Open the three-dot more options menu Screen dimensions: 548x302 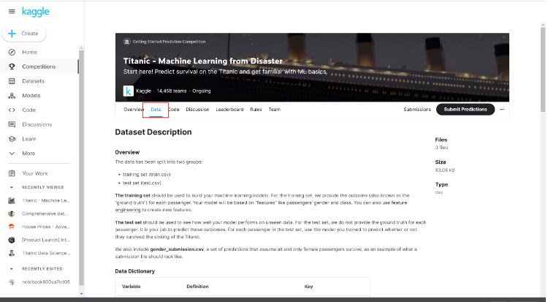tap(502, 110)
